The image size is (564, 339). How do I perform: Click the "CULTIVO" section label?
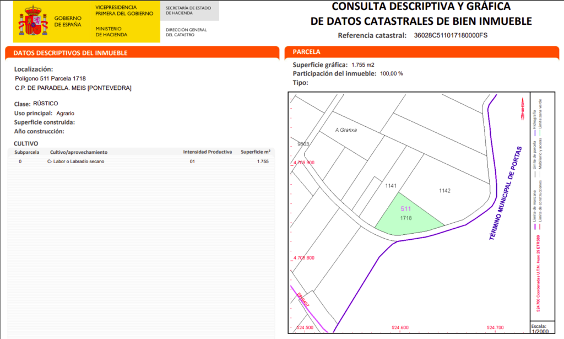click(x=26, y=143)
